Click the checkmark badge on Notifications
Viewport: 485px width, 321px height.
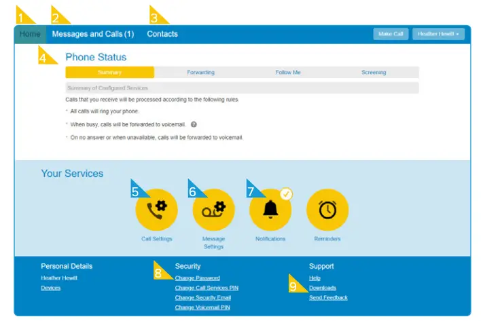click(286, 194)
